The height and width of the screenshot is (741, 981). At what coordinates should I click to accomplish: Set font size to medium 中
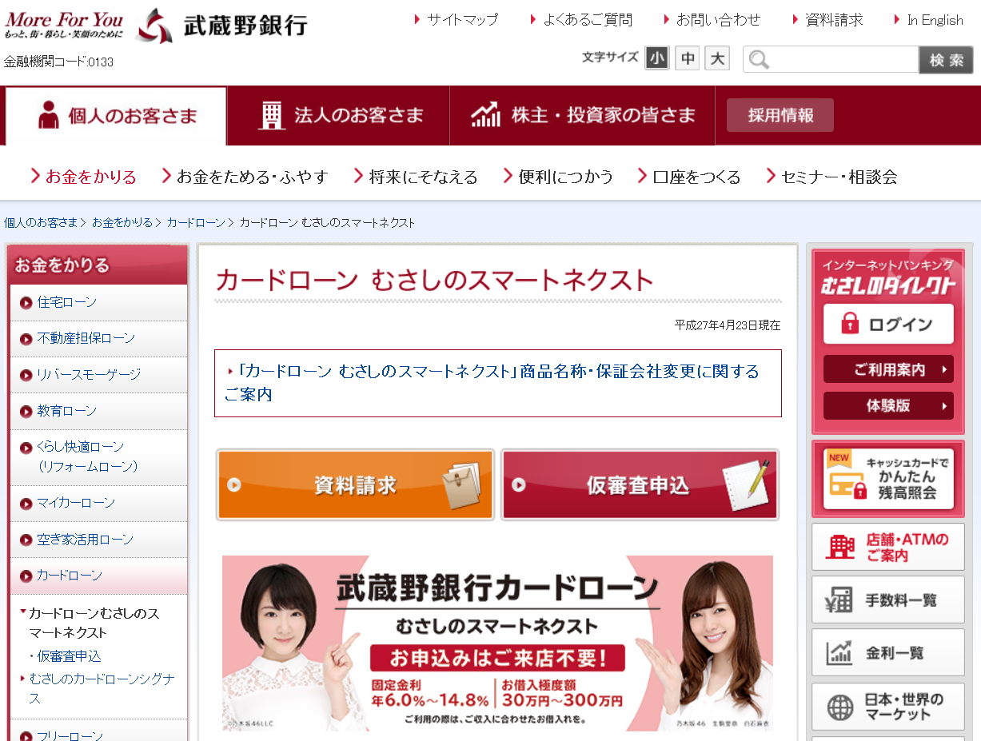[688, 58]
